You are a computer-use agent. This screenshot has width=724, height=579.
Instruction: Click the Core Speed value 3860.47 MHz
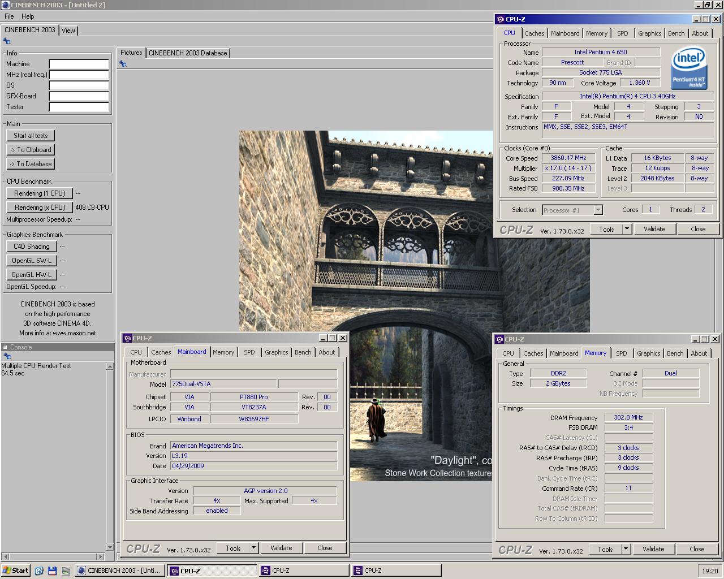[x=569, y=158]
